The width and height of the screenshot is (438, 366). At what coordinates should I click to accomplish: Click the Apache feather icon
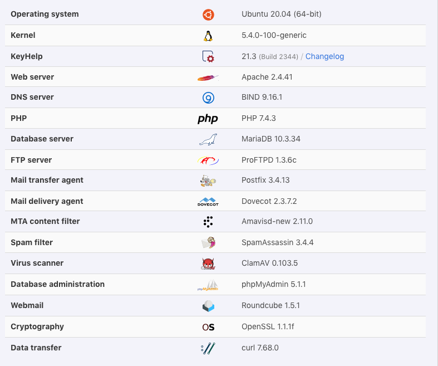coord(208,77)
